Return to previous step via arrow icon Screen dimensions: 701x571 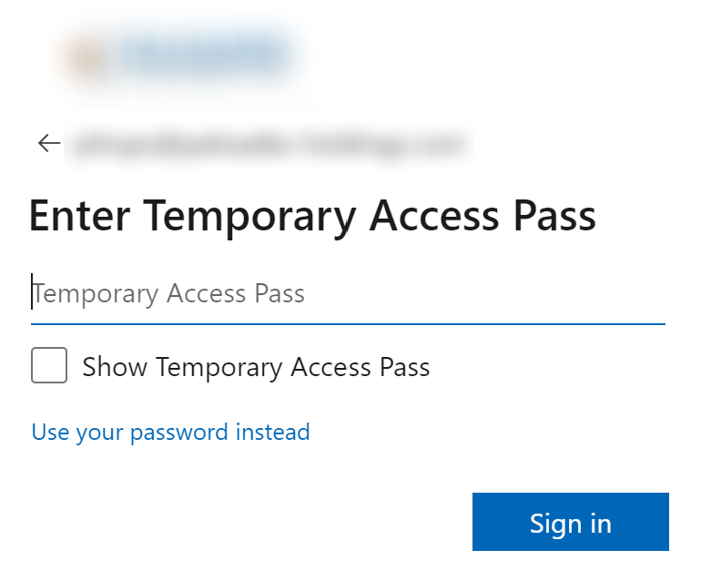[x=49, y=143]
